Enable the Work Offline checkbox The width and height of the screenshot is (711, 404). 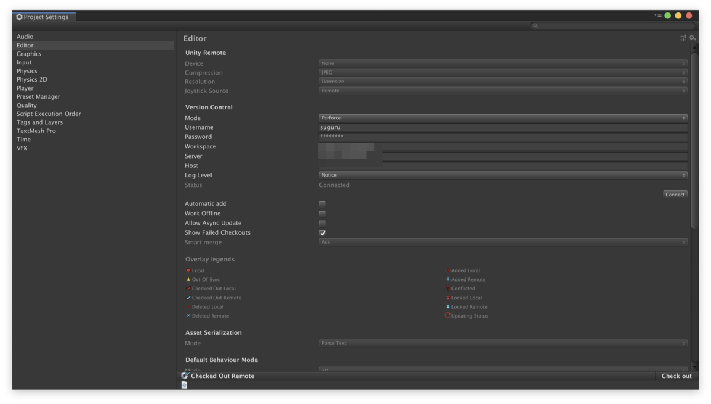click(x=322, y=214)
